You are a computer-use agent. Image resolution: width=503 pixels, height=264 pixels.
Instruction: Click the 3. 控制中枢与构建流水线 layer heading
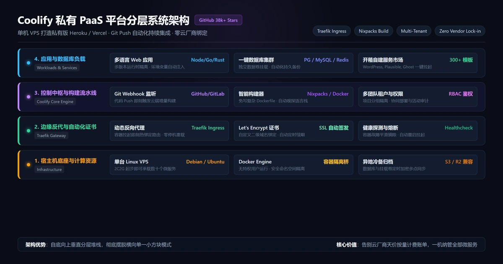pyautogui.click(x=65, y=93)
